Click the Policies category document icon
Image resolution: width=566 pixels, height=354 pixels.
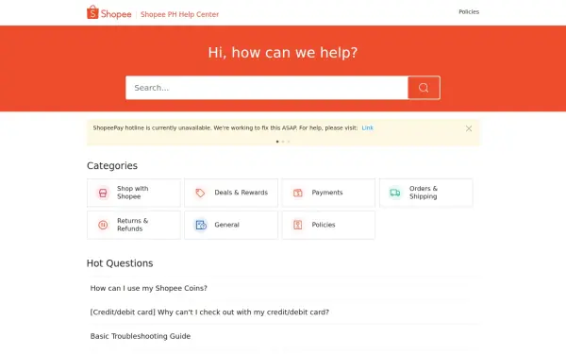pyautogui.click(x=298, y=225)
